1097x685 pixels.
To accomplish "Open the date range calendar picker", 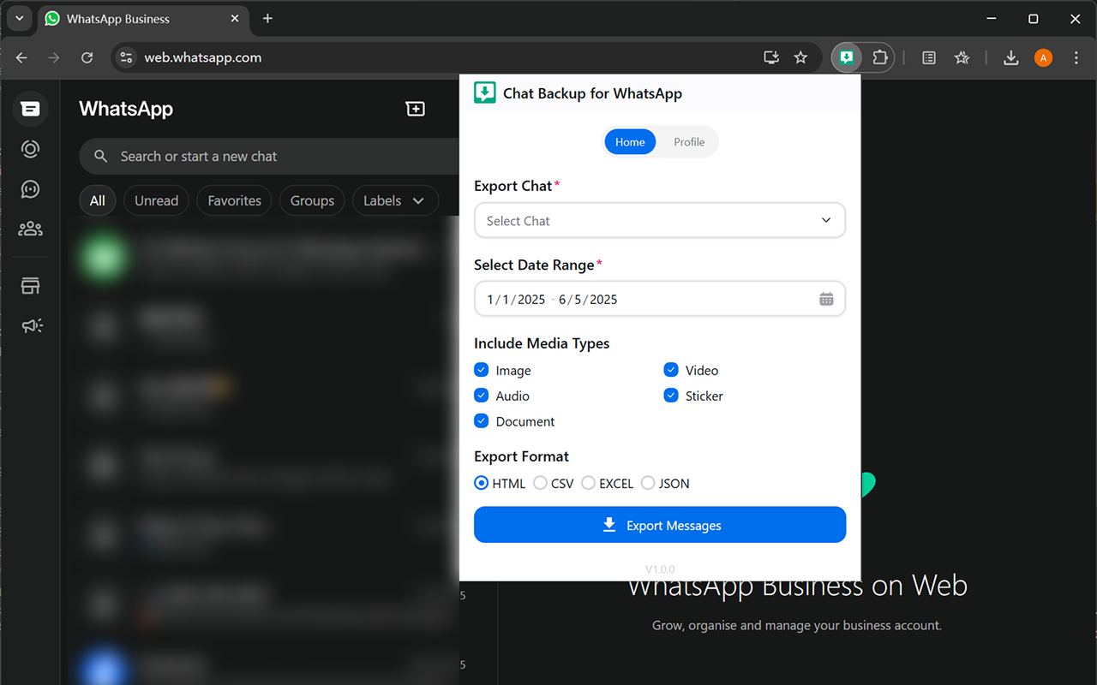I will click(x=826, y=298).
